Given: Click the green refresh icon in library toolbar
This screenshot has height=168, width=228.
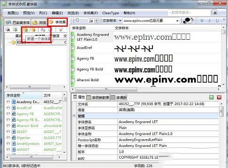Looking at the screenshot, I should 15,29.
